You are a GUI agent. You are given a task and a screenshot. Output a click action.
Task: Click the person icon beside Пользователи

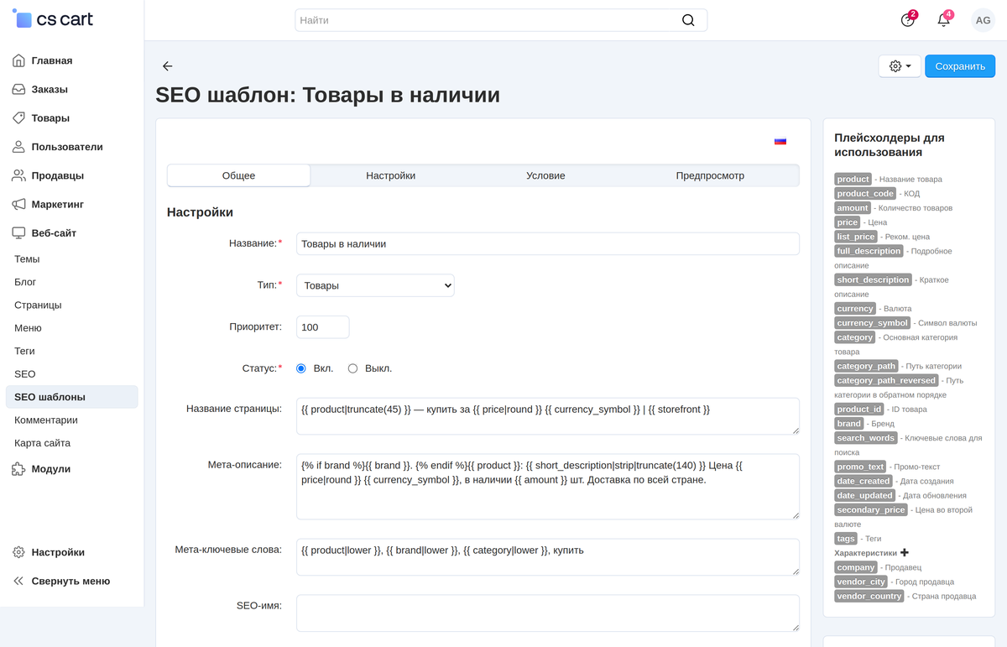tap(18, 147)
